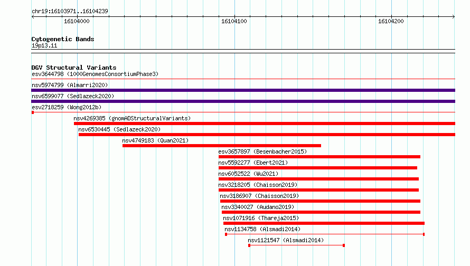Select the esv3657897 (Besenbacher2015) red bar
This screenshot has height=266, width=470.
[319, 157]
